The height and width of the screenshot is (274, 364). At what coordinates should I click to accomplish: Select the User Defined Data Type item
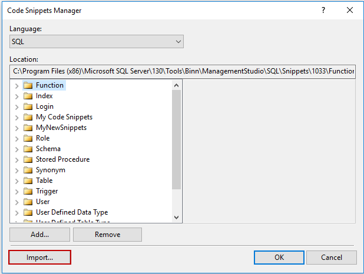(x=71, y=212)
